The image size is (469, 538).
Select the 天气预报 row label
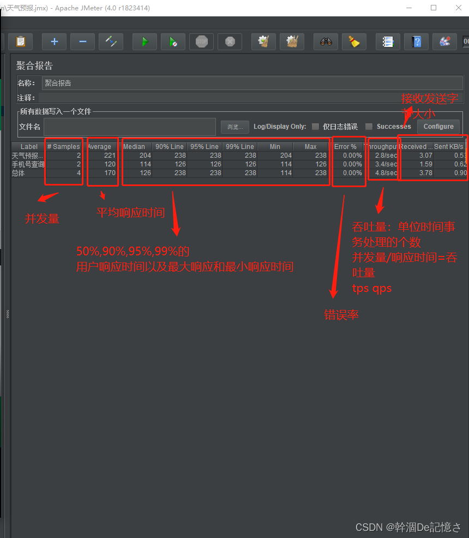tap(27, 156)
